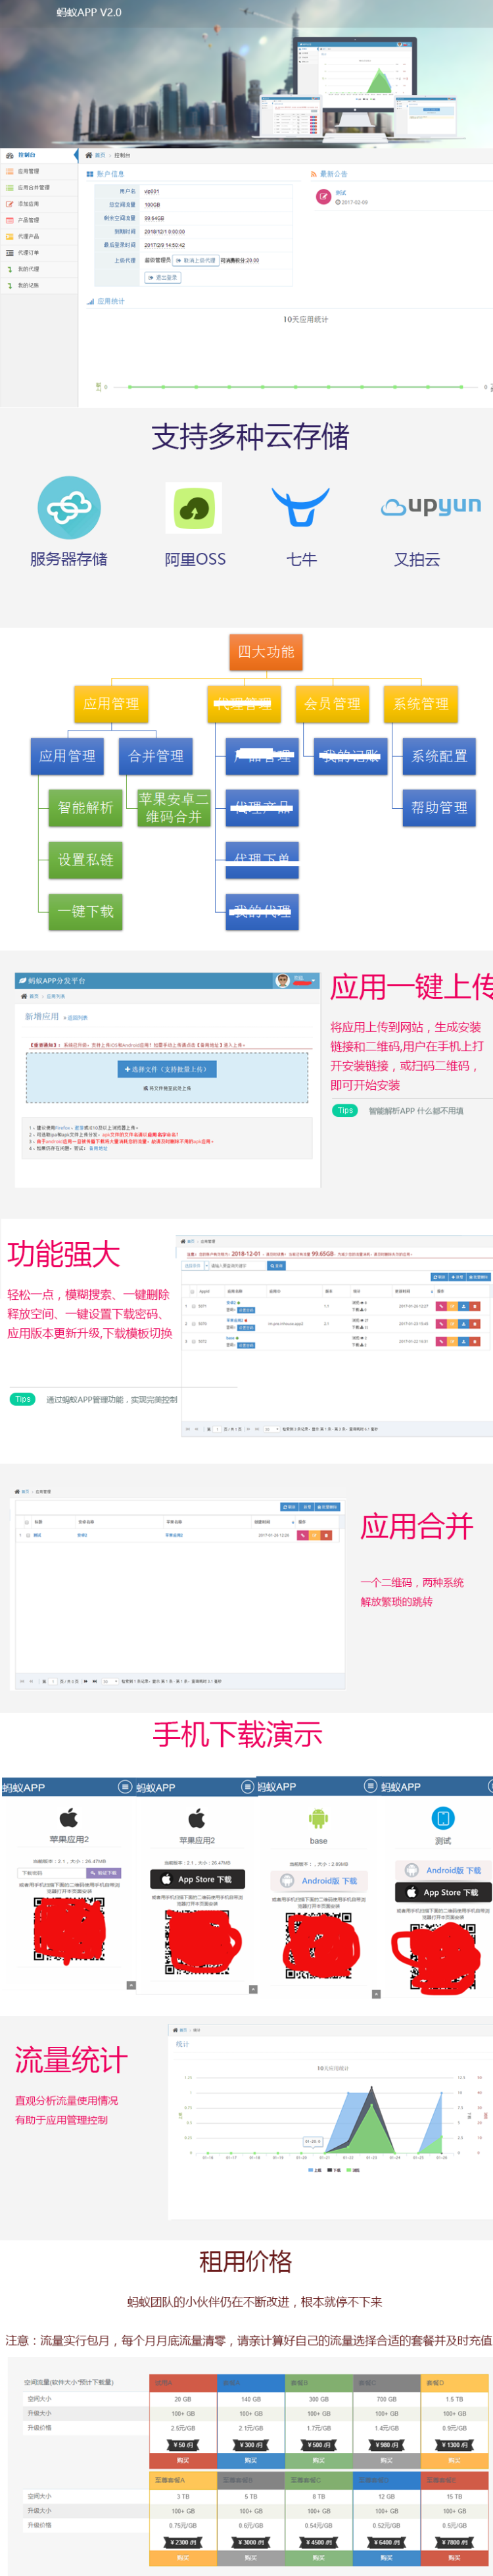Click the green 购买 button under ¥500/月

point(318,2460)
